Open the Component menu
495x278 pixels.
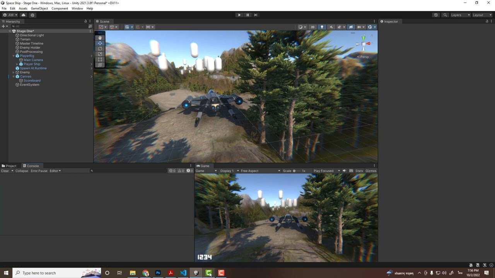click(60, 8)
